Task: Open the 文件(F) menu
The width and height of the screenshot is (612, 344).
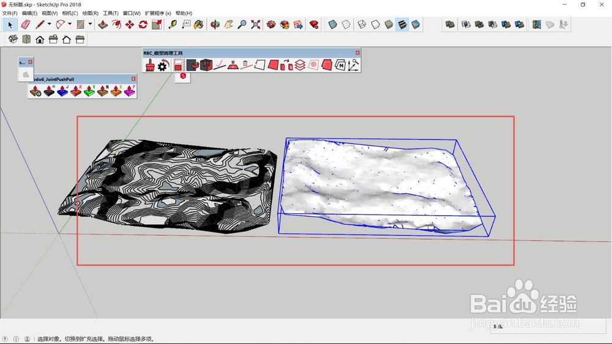Action: pyautogui.click(x=10, y=13)
